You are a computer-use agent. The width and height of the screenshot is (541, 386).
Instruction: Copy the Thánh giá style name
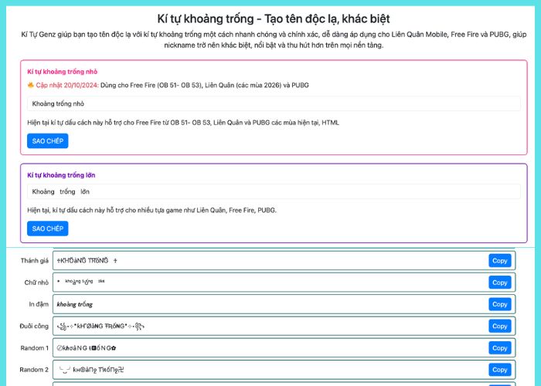click(499, 261)
